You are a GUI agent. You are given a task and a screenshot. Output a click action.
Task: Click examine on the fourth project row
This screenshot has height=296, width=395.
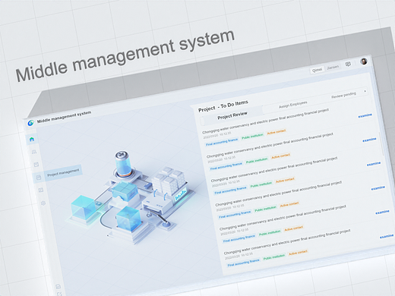[x=378, y=188]
